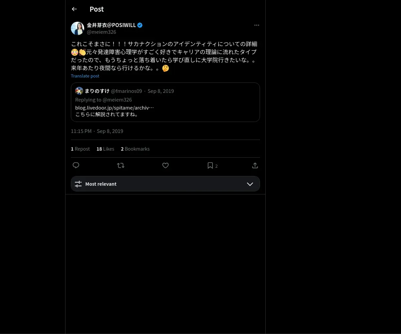Open the Most relevant sort dropdown
The height and width of the screenshot is (334, 401).
tap(165, 184)
